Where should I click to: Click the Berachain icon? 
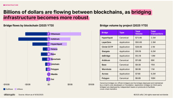[x=49, y=59]
